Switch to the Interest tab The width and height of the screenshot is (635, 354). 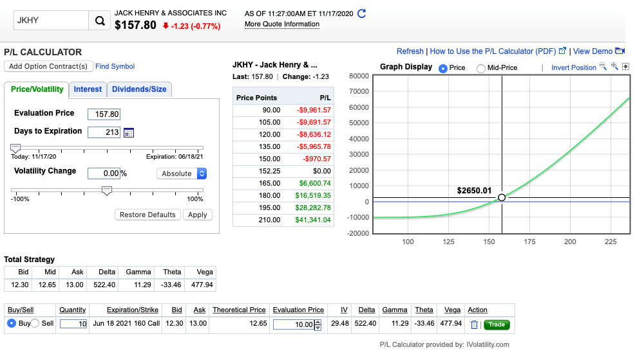(x=88, y=89)
